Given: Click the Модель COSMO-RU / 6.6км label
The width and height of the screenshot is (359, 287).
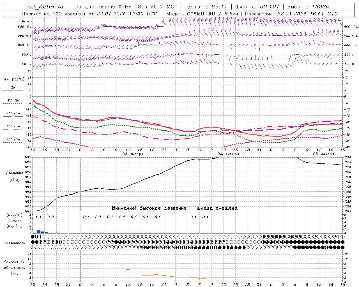Looking at the screenshot, I should [202, 14].
